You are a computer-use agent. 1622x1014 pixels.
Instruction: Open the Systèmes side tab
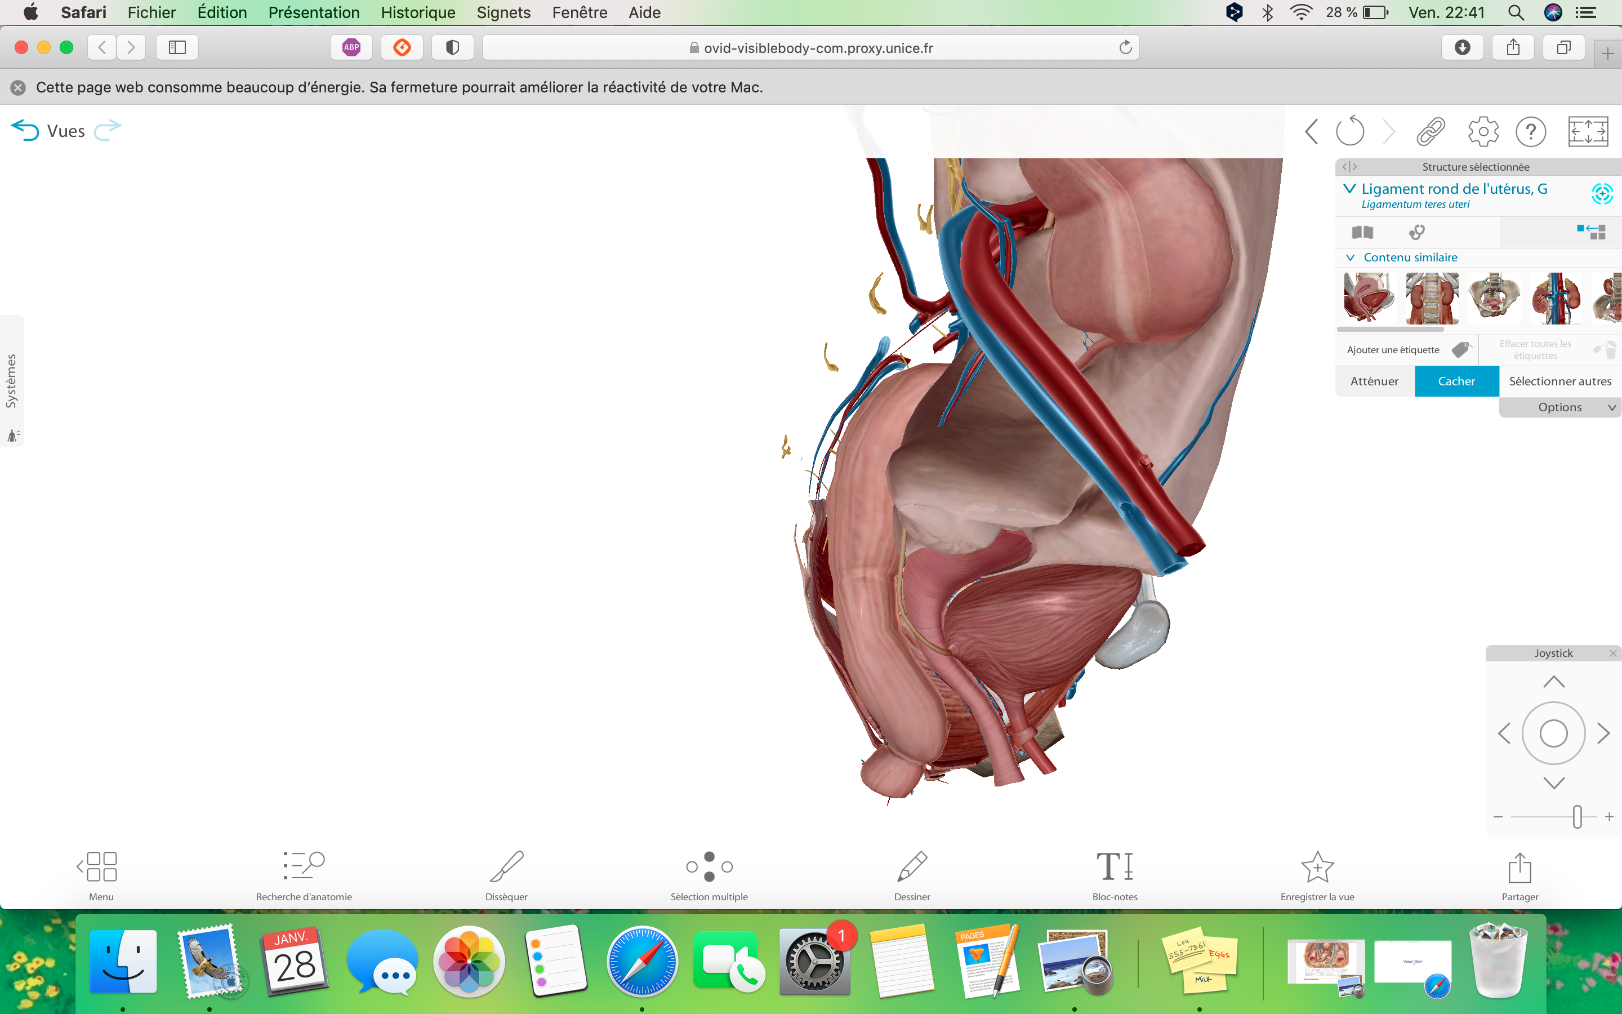coord(11,380)
